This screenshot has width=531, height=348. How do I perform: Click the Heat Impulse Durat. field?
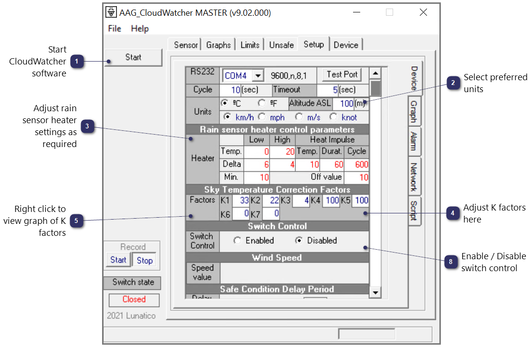point(332,164)
